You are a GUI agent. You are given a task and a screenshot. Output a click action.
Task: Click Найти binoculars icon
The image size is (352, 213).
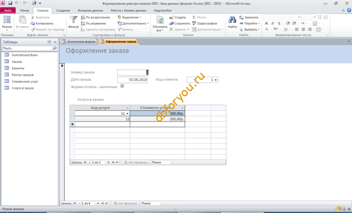(x=232, y=20)
